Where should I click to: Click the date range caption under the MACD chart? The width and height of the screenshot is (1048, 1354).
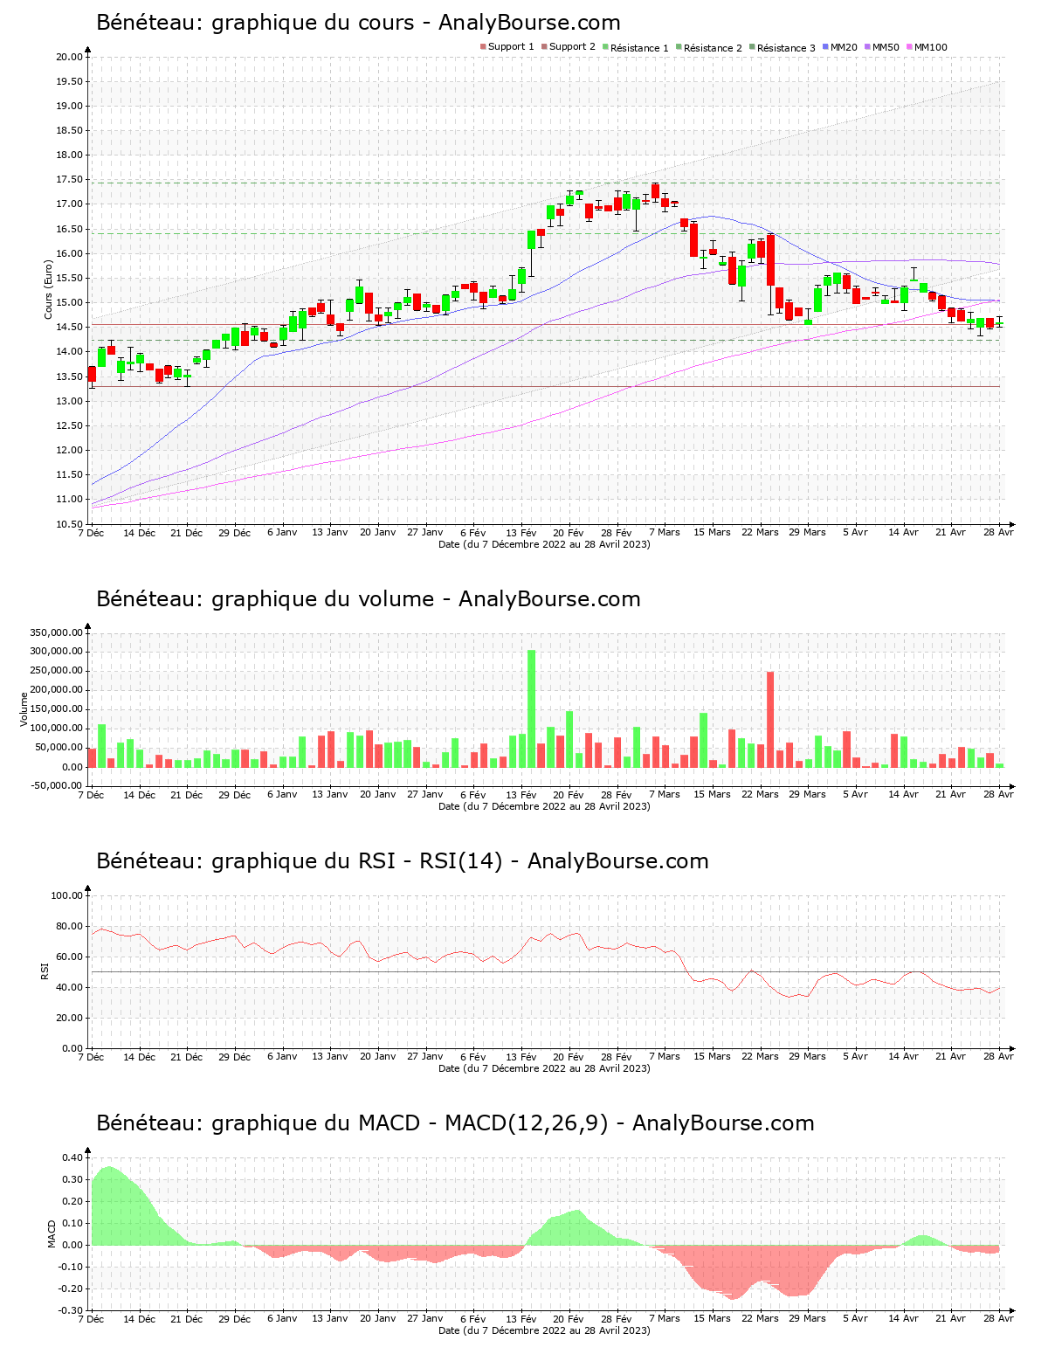543,1330
